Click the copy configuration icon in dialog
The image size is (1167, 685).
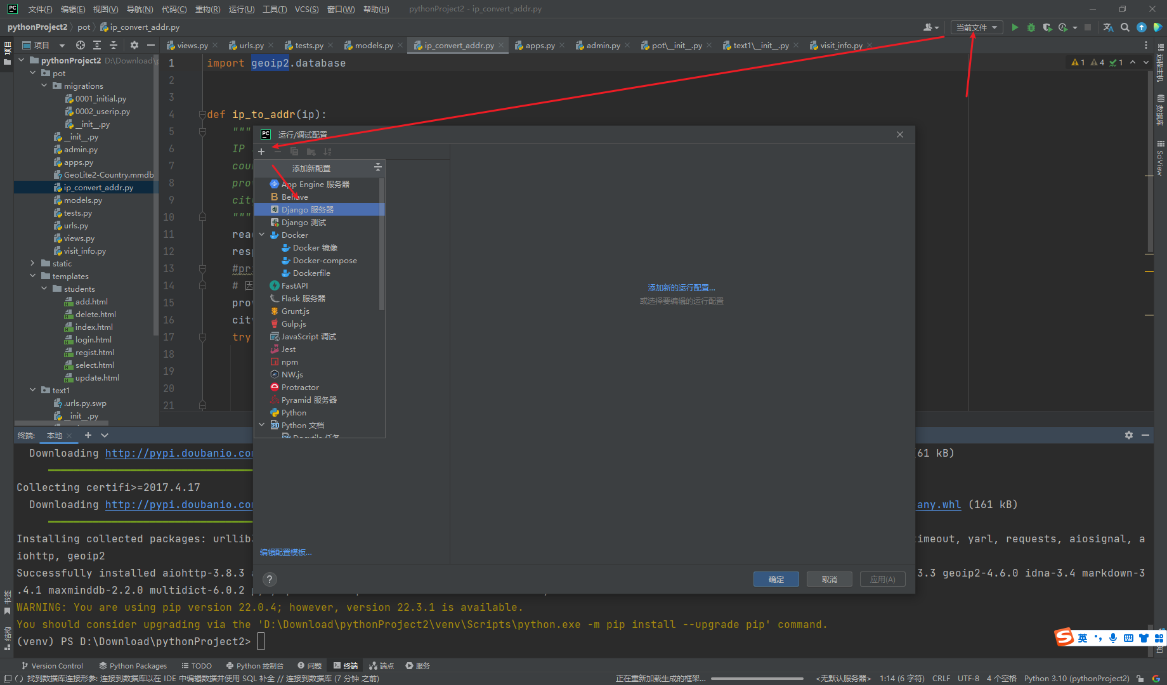click(x=294, y=152)
